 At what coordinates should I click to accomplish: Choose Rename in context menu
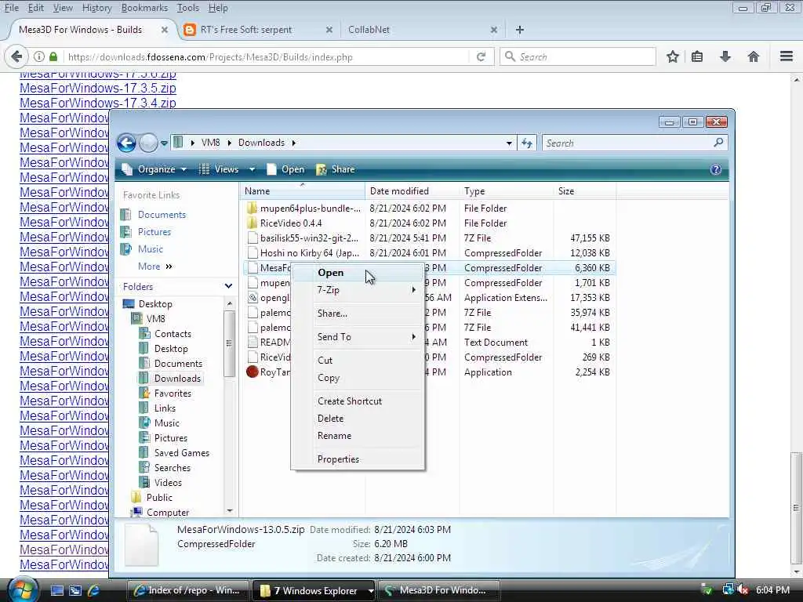coord(358,436)
